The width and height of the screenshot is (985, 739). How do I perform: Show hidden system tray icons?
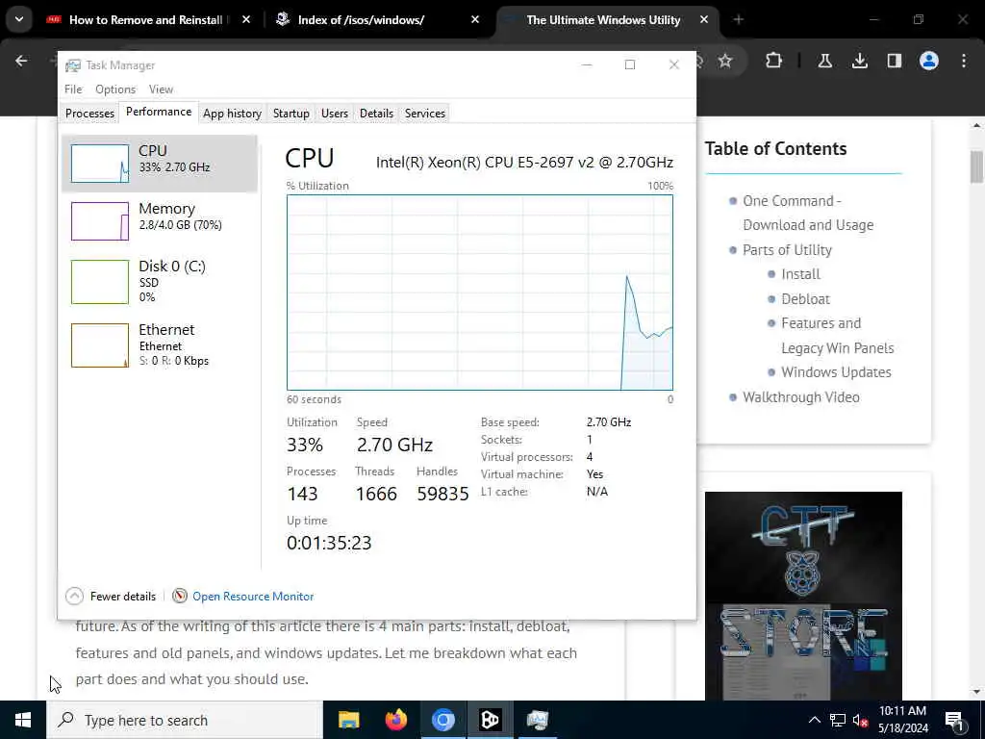coord(814,720)
